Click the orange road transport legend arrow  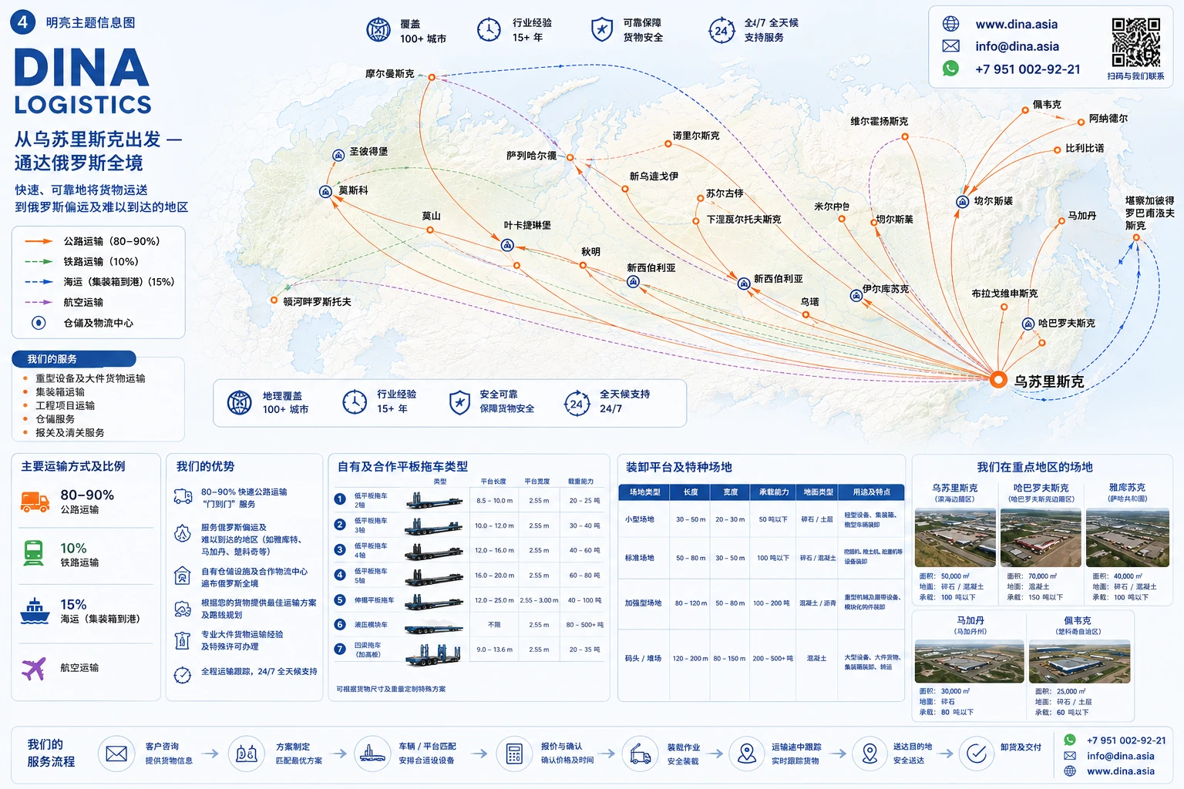[39, 241]
